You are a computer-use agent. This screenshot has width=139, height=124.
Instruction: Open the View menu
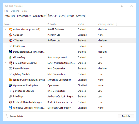pos(25,11)
